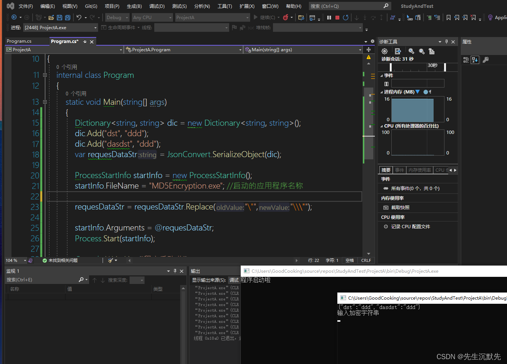Unpin the 诊断工具 panel
Screen dimensions: 507x364
pyautogui.click(x=447, y=42)
